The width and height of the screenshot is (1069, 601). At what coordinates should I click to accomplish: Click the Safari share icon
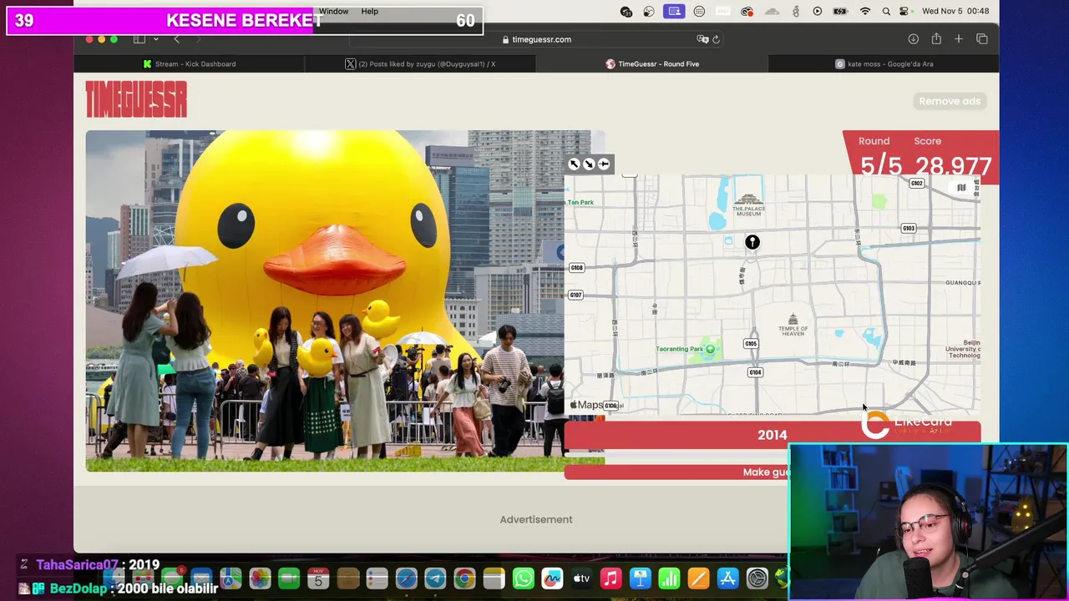936,39
